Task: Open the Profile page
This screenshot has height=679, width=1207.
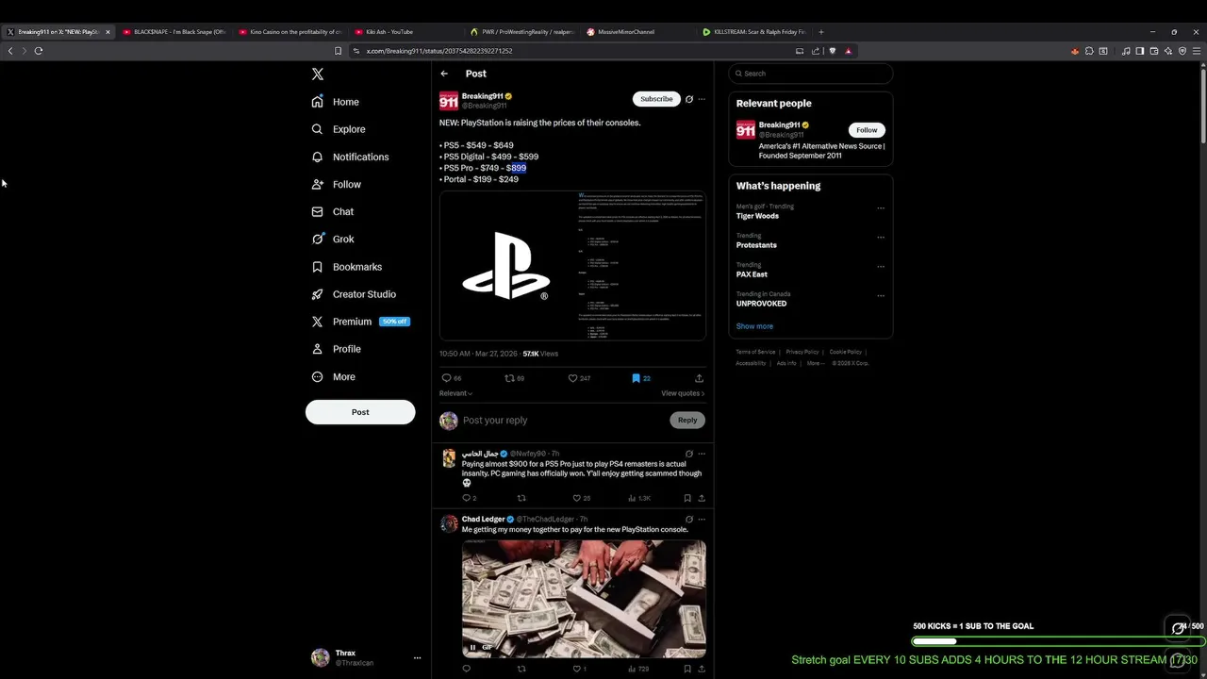Action: (337, 349)
